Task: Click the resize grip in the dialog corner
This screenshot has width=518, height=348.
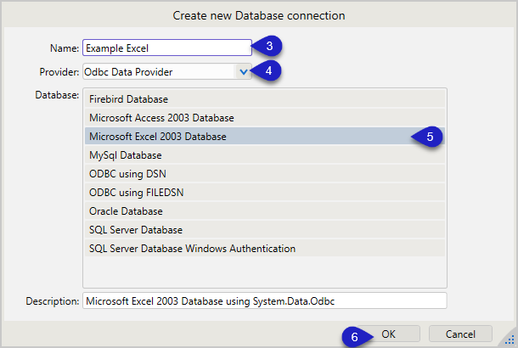Action: [510, 340]
